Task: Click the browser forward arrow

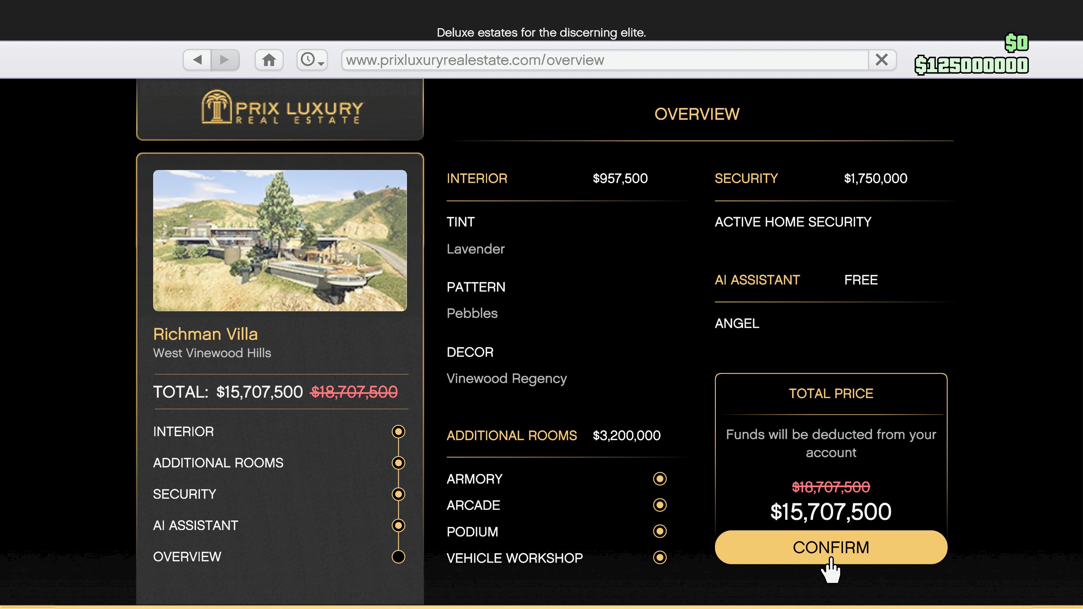Action: pos(225,60)
